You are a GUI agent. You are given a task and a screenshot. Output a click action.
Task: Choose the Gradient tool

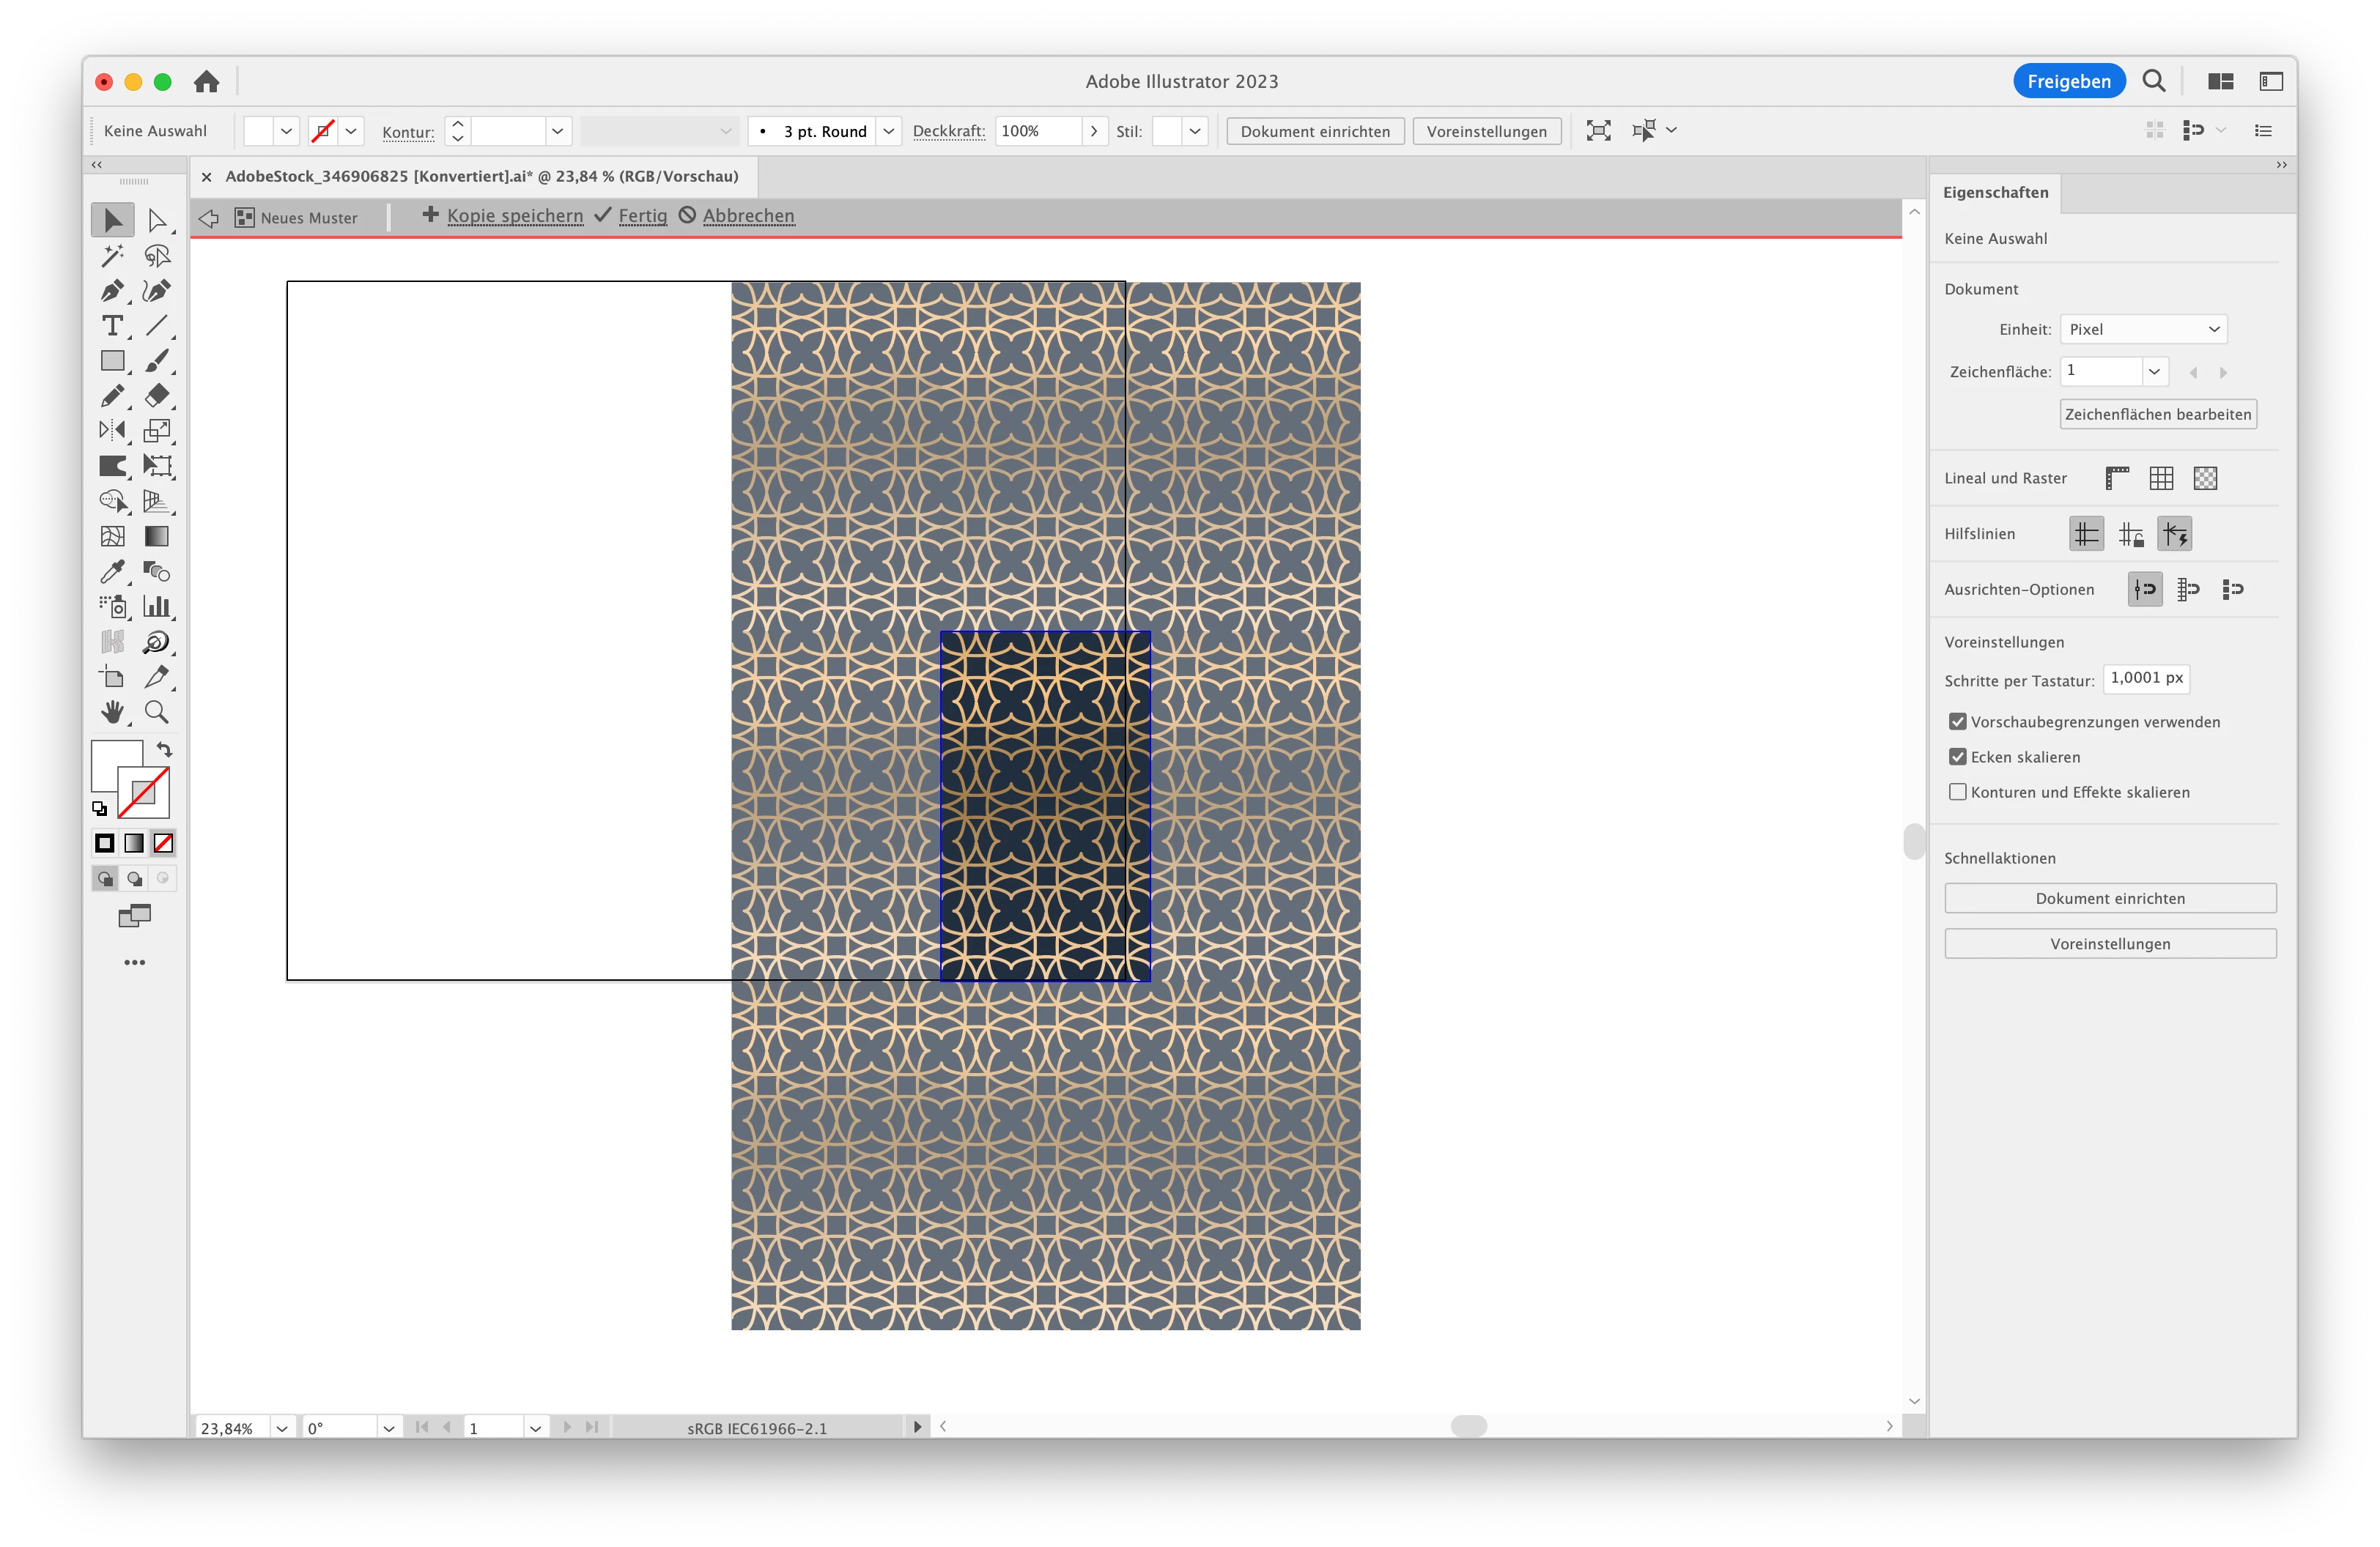156,537
